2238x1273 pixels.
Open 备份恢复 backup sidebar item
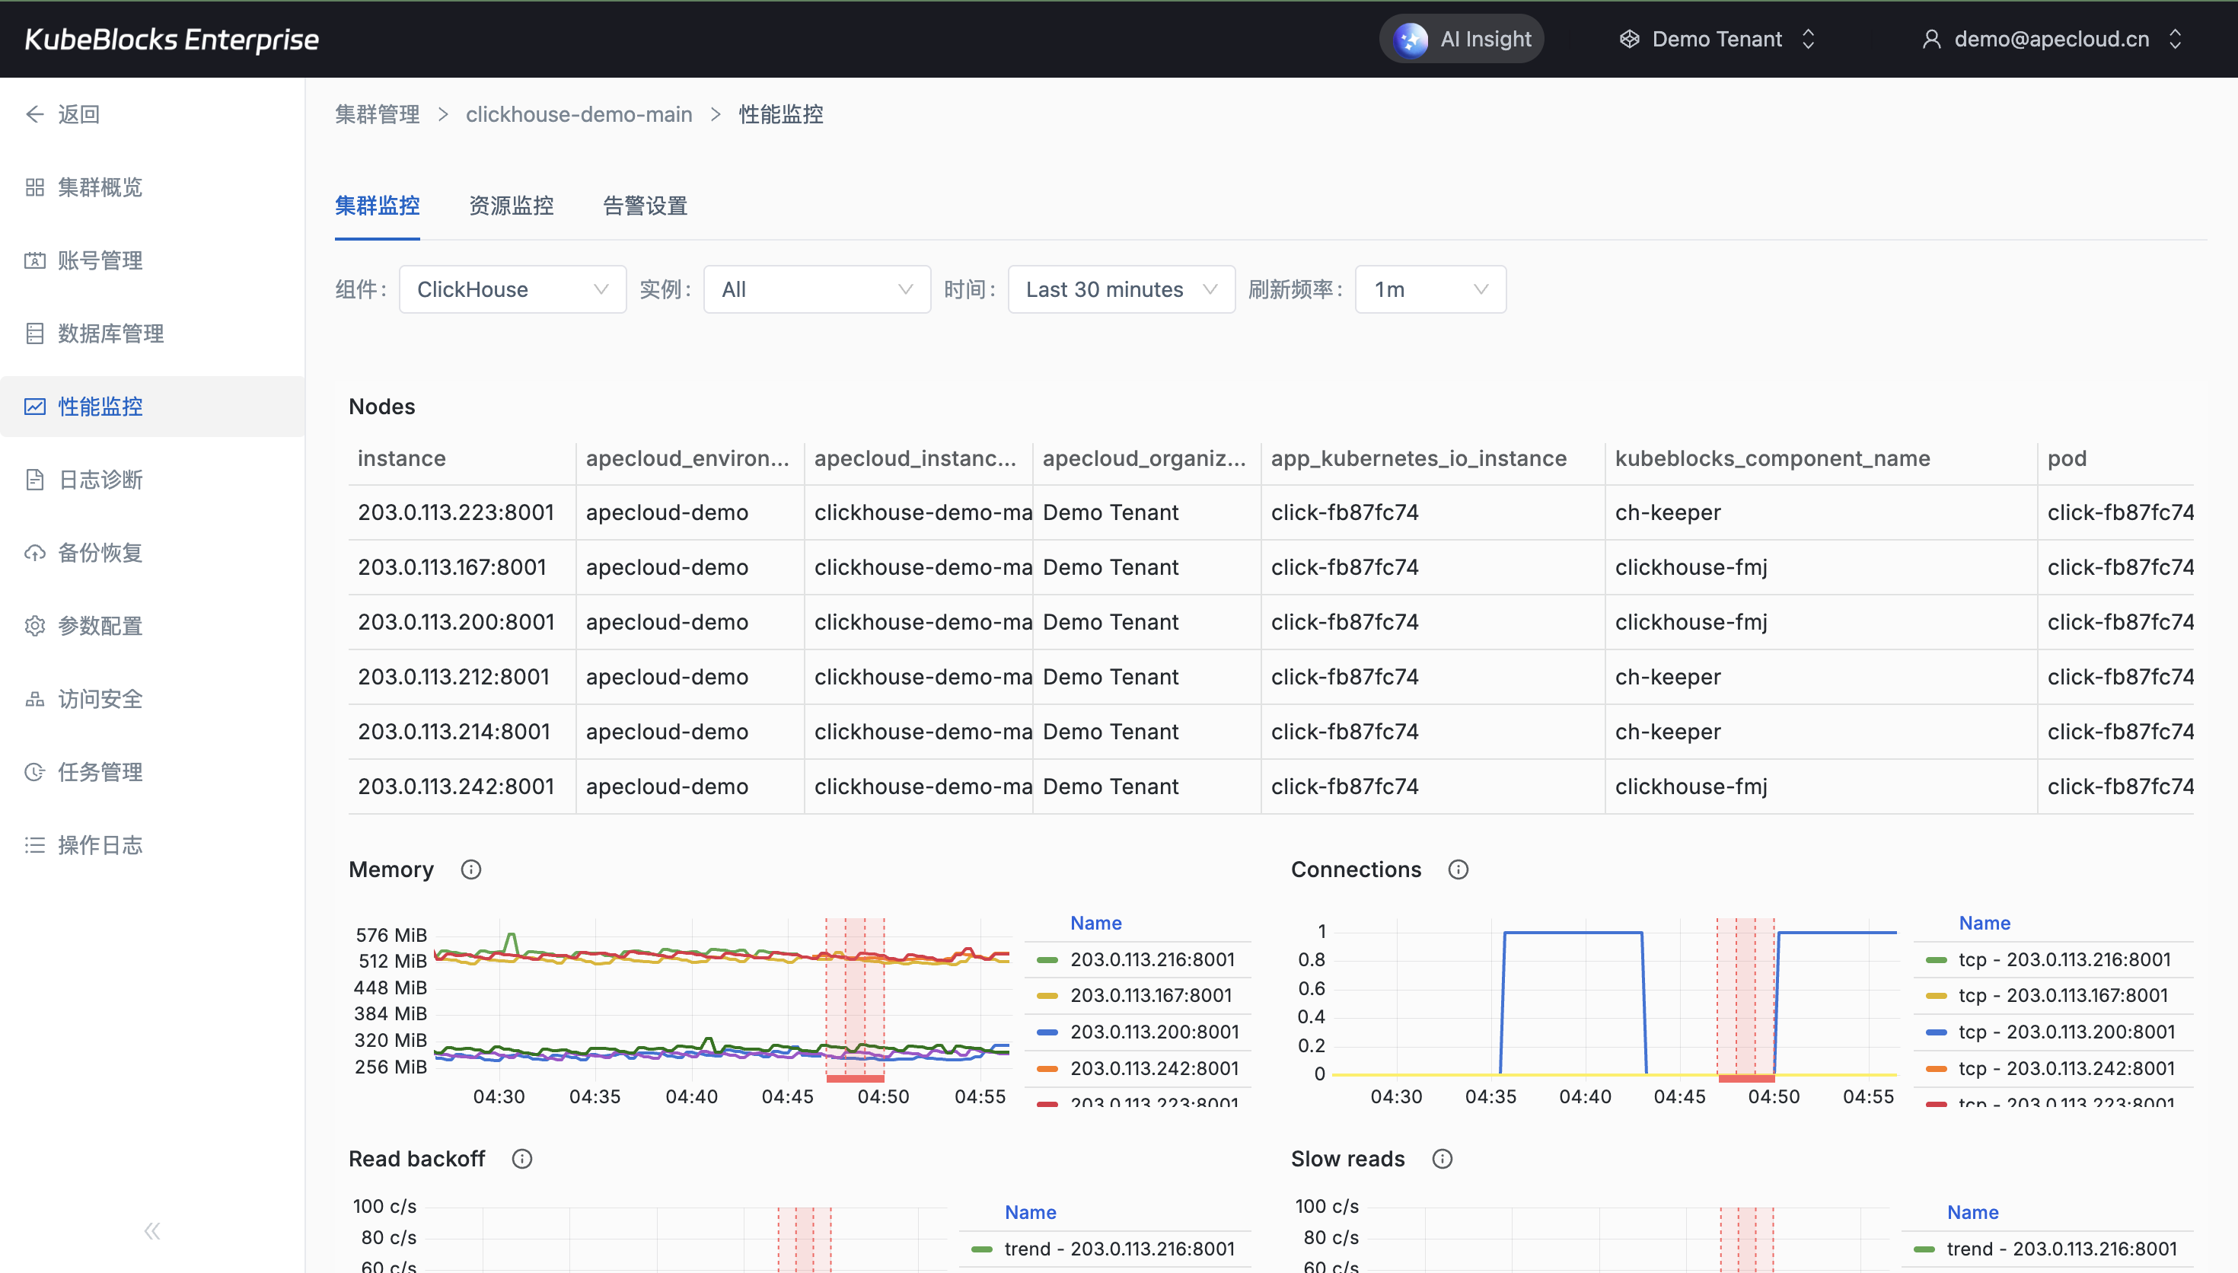click(x=100, y=553)
